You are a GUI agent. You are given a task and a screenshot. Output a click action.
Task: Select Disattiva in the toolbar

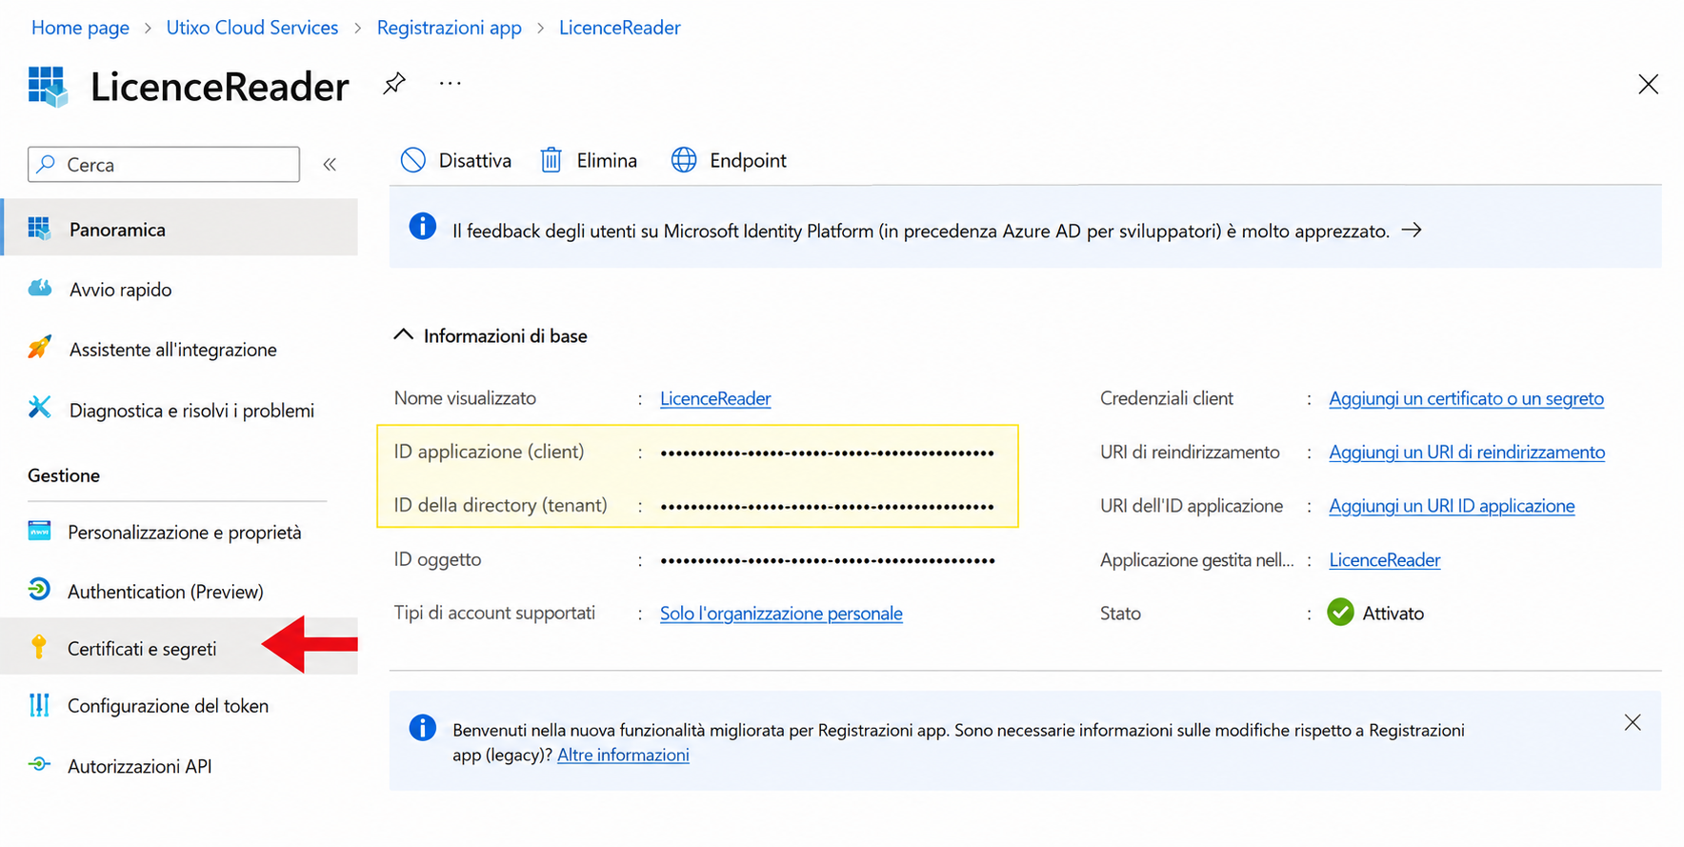pyautogui.click(x=456, y=160)
